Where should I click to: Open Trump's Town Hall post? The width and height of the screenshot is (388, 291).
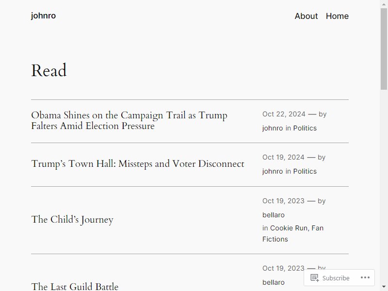(137, 164)
